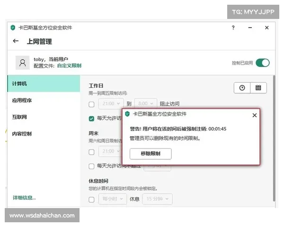Click the 移除限制 button

click(x=151, y=154)
